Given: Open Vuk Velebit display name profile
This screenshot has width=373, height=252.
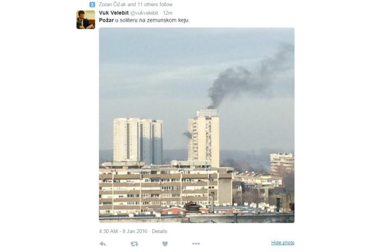Looking at the screenshot, I should pyautogui.click(x=114, y=13).
